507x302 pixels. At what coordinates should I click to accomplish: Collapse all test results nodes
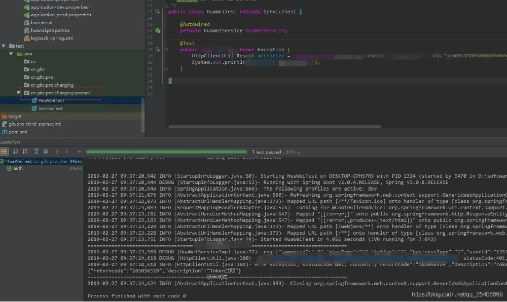point(46,152)
